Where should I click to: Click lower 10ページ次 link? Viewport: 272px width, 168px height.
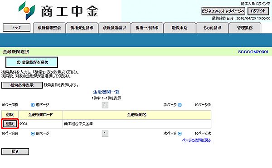coord(203,134)
